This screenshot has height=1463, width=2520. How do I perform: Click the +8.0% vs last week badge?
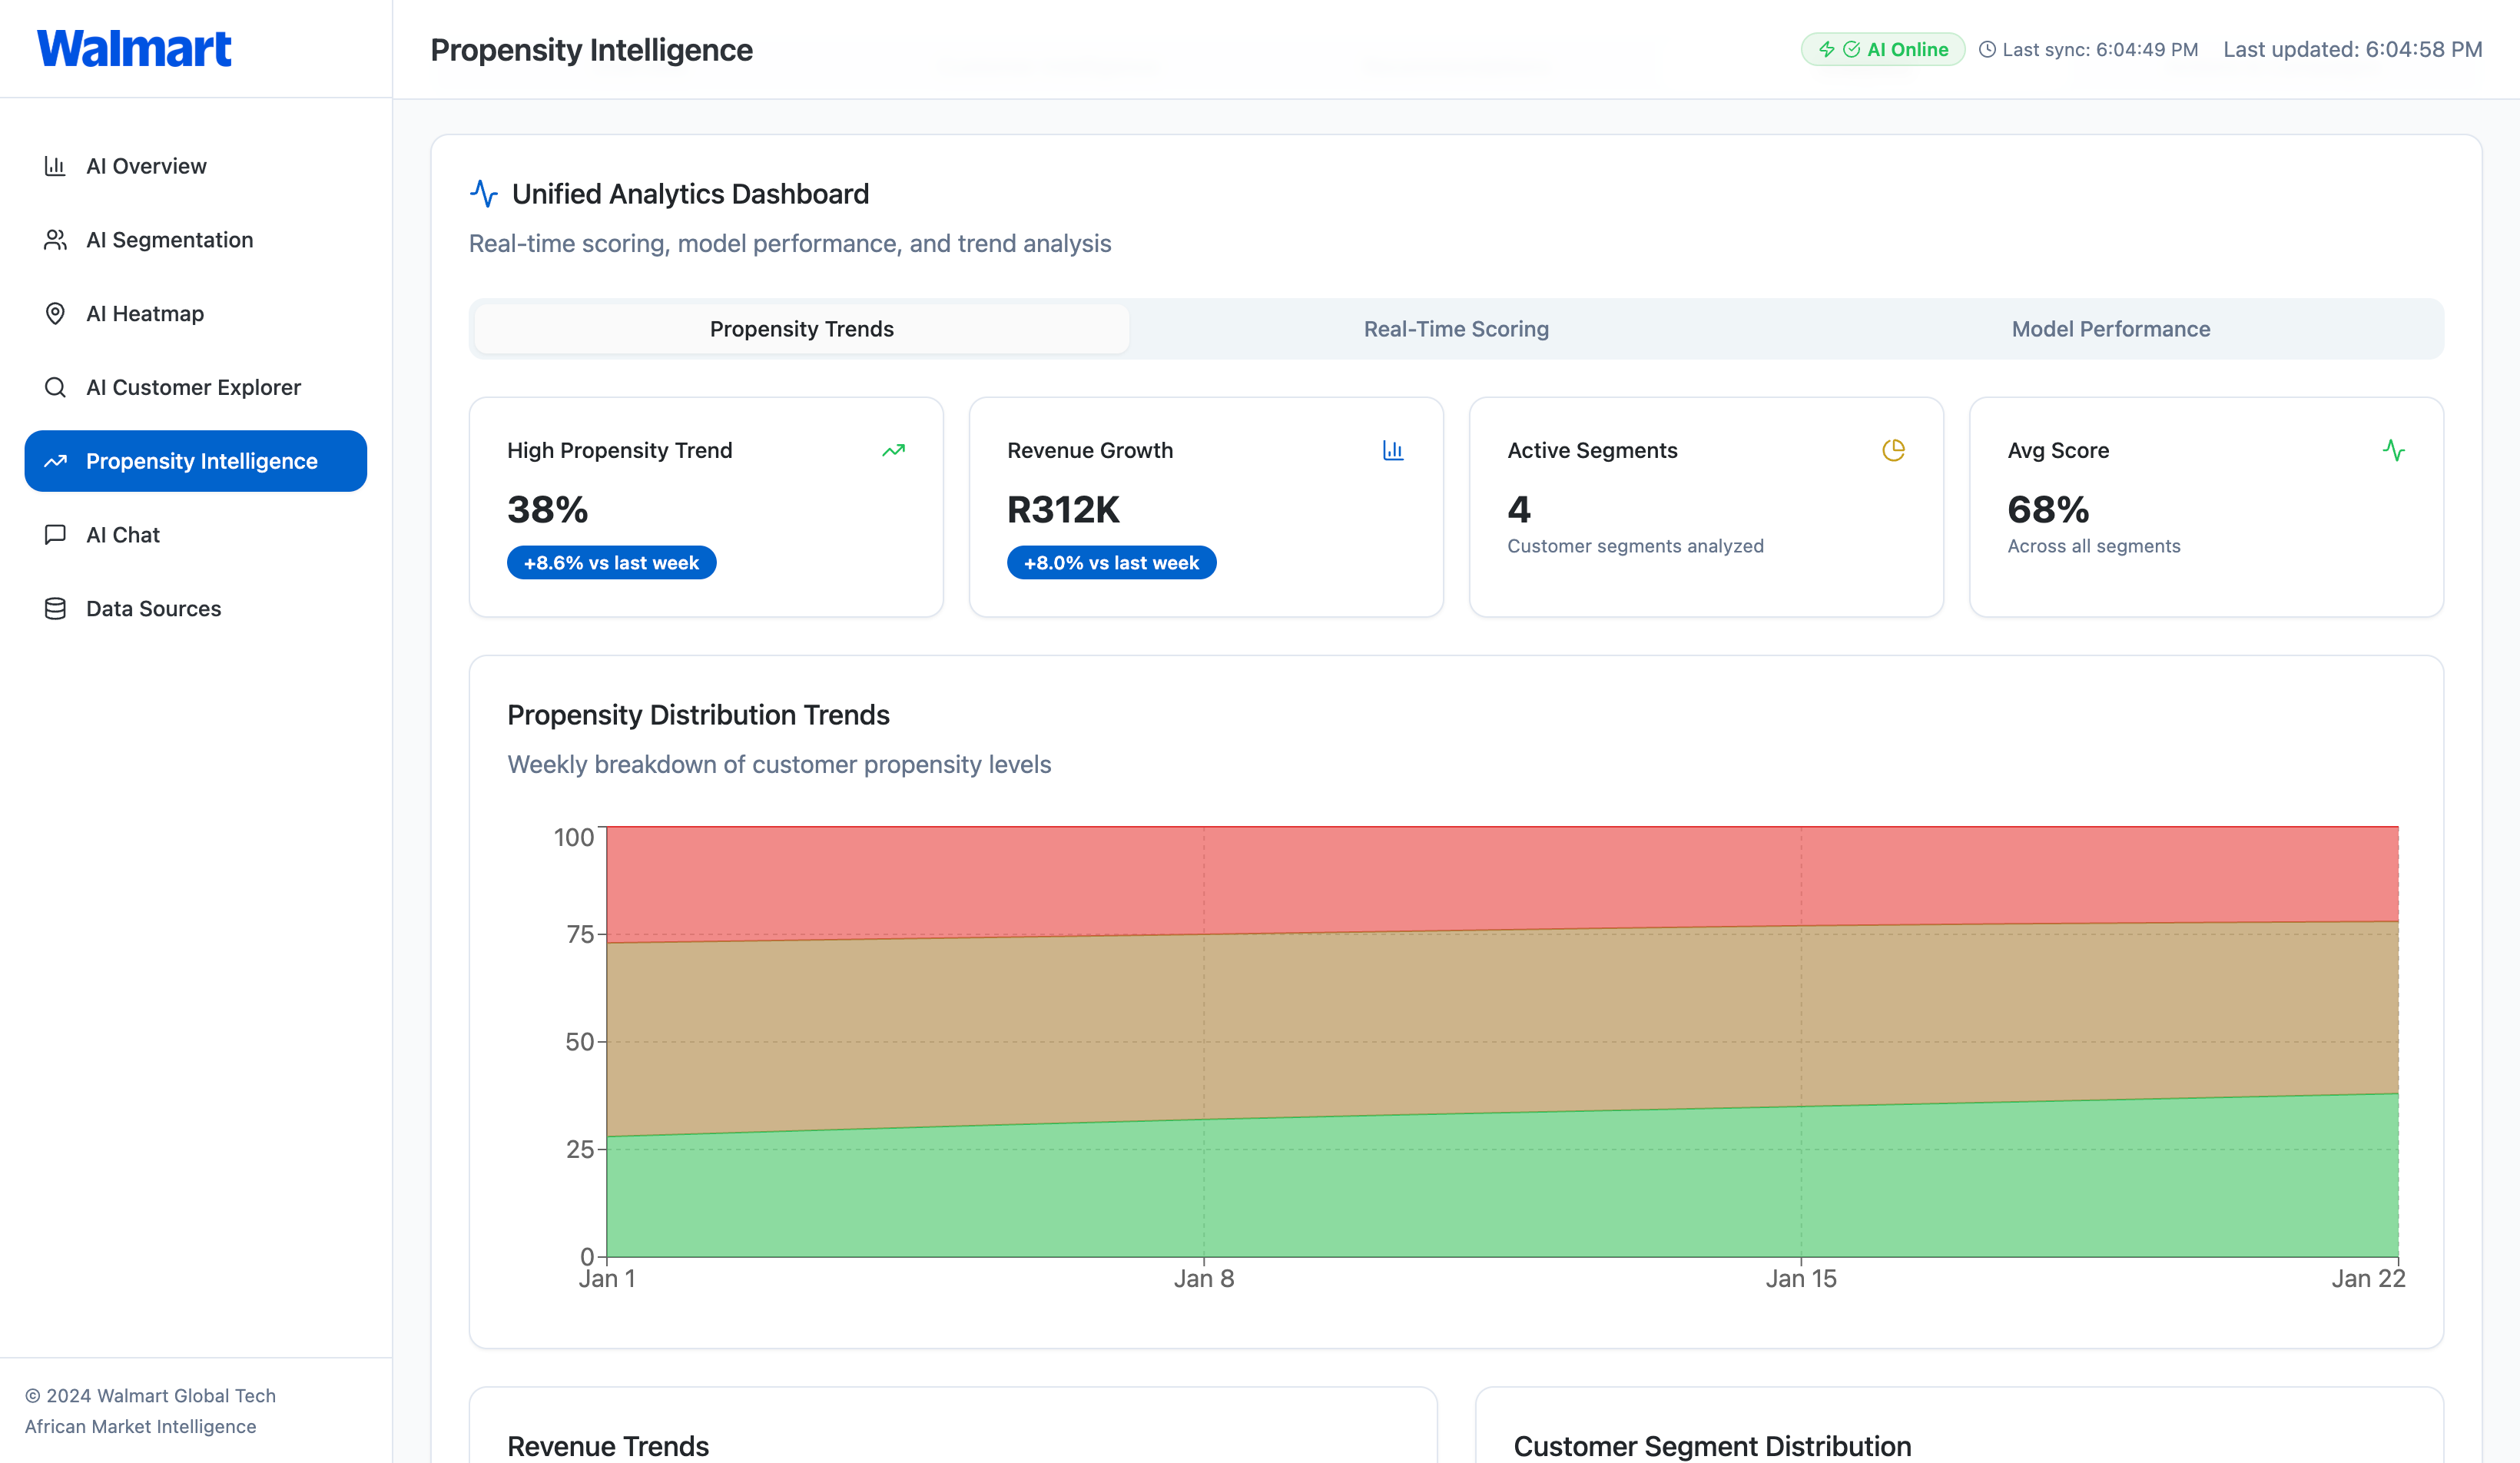pos(1111,563)
